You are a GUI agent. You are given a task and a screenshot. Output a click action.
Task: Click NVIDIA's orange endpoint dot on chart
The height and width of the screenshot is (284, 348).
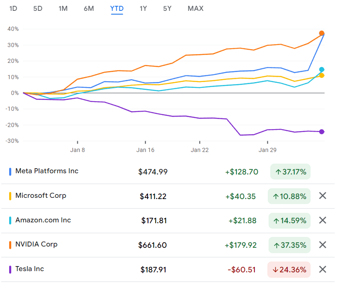pyautogui.click(x=322, y=33)
